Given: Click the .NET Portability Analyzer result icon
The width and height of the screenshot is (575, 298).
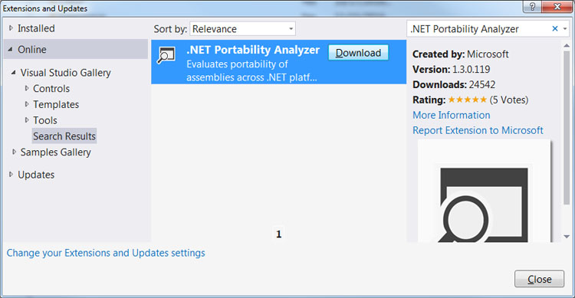Looking at the screenshot, I should pos(166,56).
